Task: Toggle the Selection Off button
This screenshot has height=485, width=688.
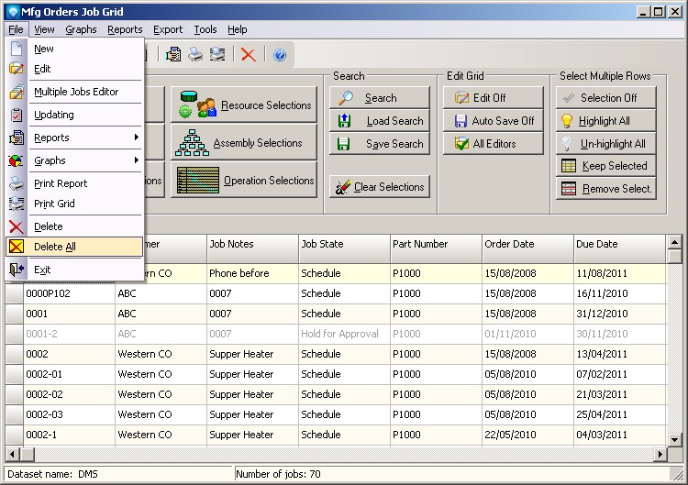Action: click(x=605, y=98)
